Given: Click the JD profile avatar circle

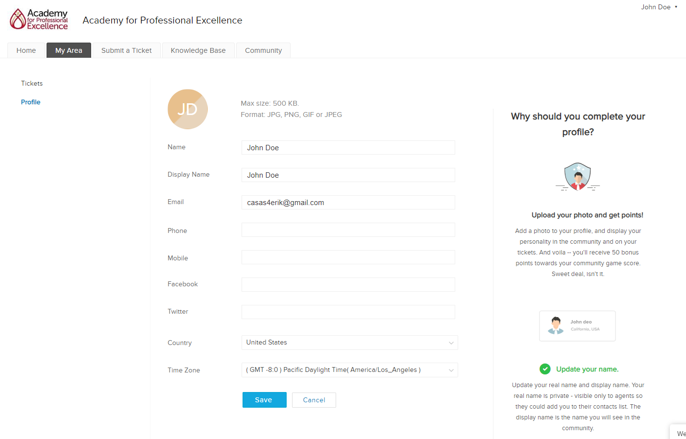Looking at the screenshot, I should (x=188, y=109).
